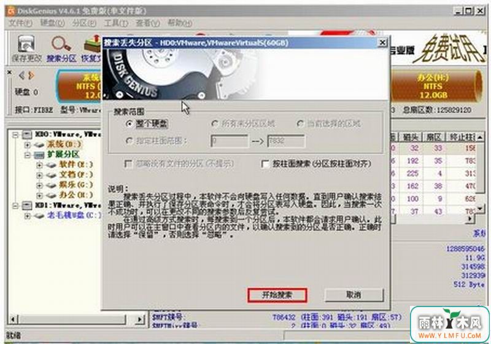Click partition table horizontal scroll right arrow
This screenshot has height=344, width=491.
(x=470, y=219)
